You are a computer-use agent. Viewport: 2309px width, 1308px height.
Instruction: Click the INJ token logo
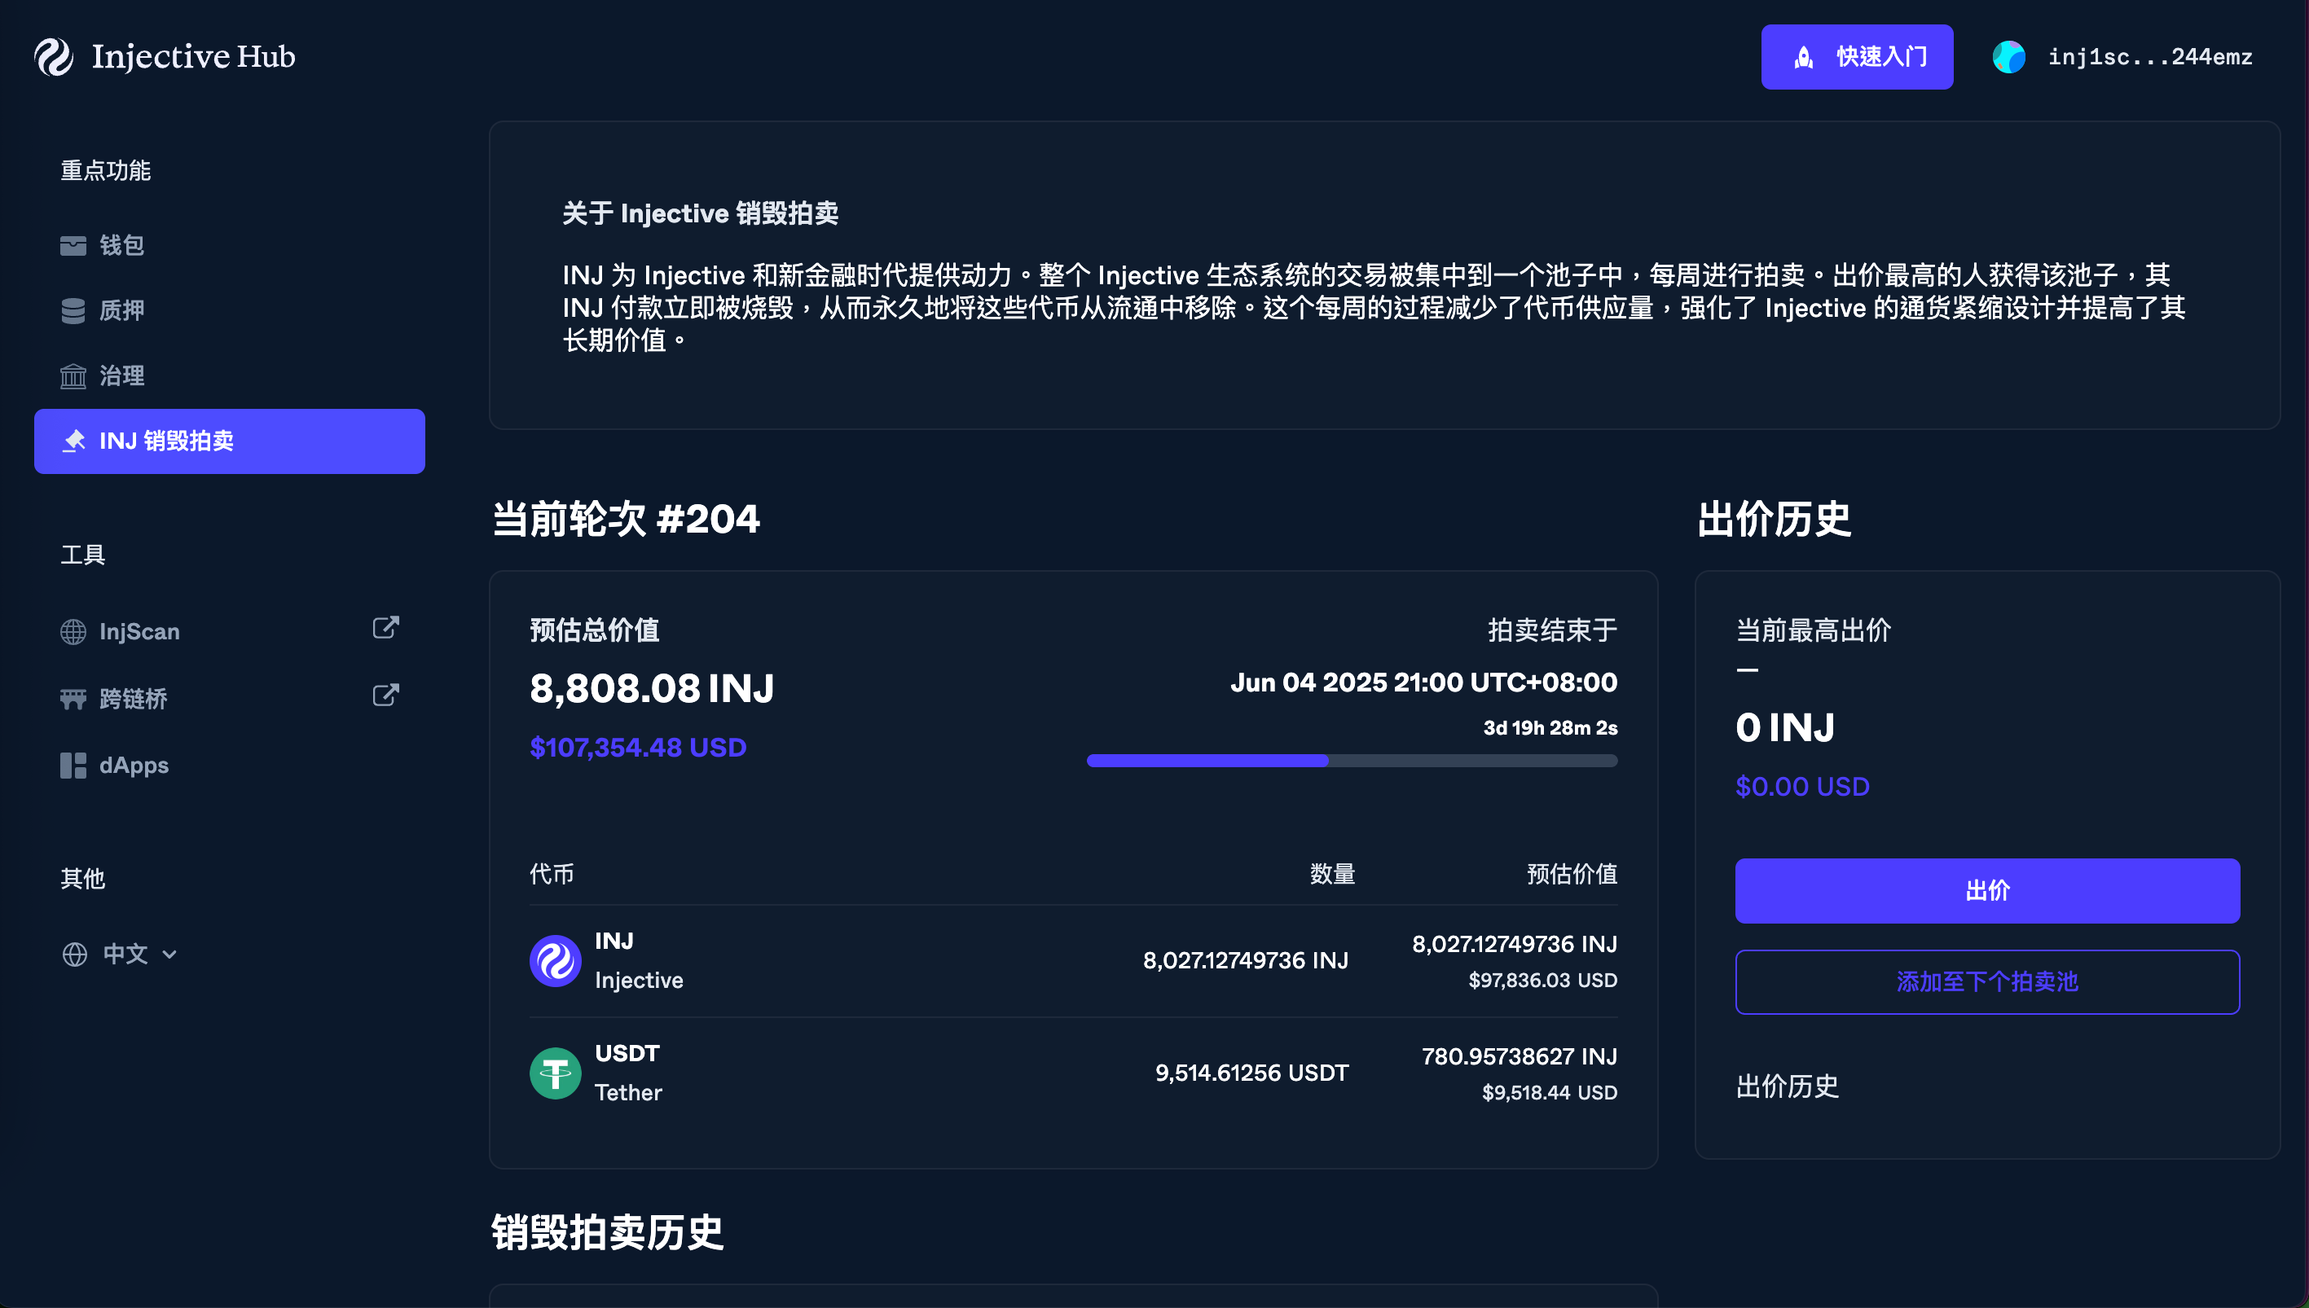coord(555,960)
